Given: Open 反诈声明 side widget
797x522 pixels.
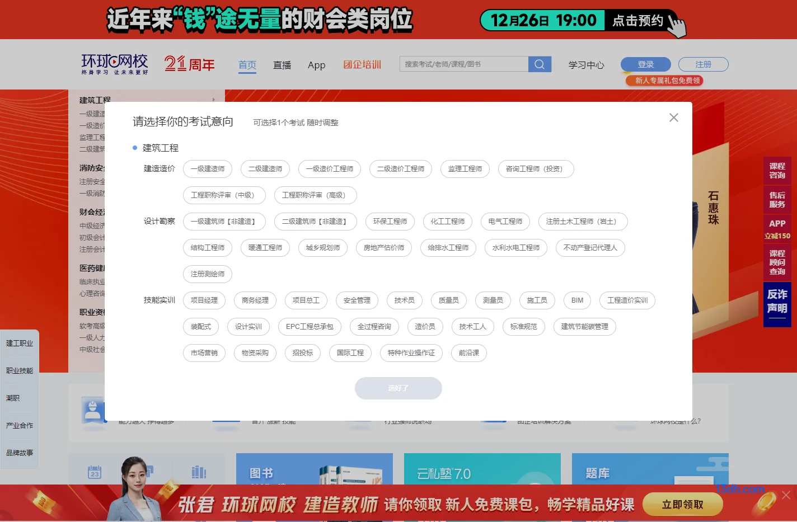Looking at the screenshot, I should [777, 304].
